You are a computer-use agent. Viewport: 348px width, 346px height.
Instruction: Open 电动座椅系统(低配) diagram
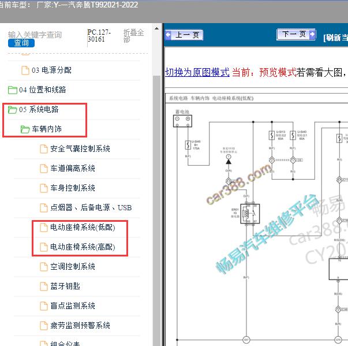[83, 227]
